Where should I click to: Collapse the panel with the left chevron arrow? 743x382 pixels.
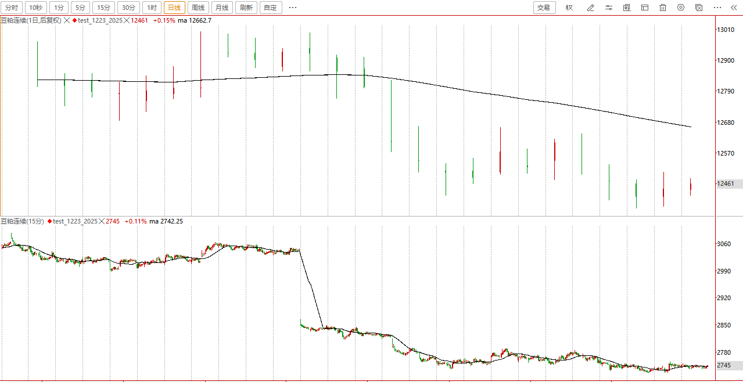(x=734, y=8)
